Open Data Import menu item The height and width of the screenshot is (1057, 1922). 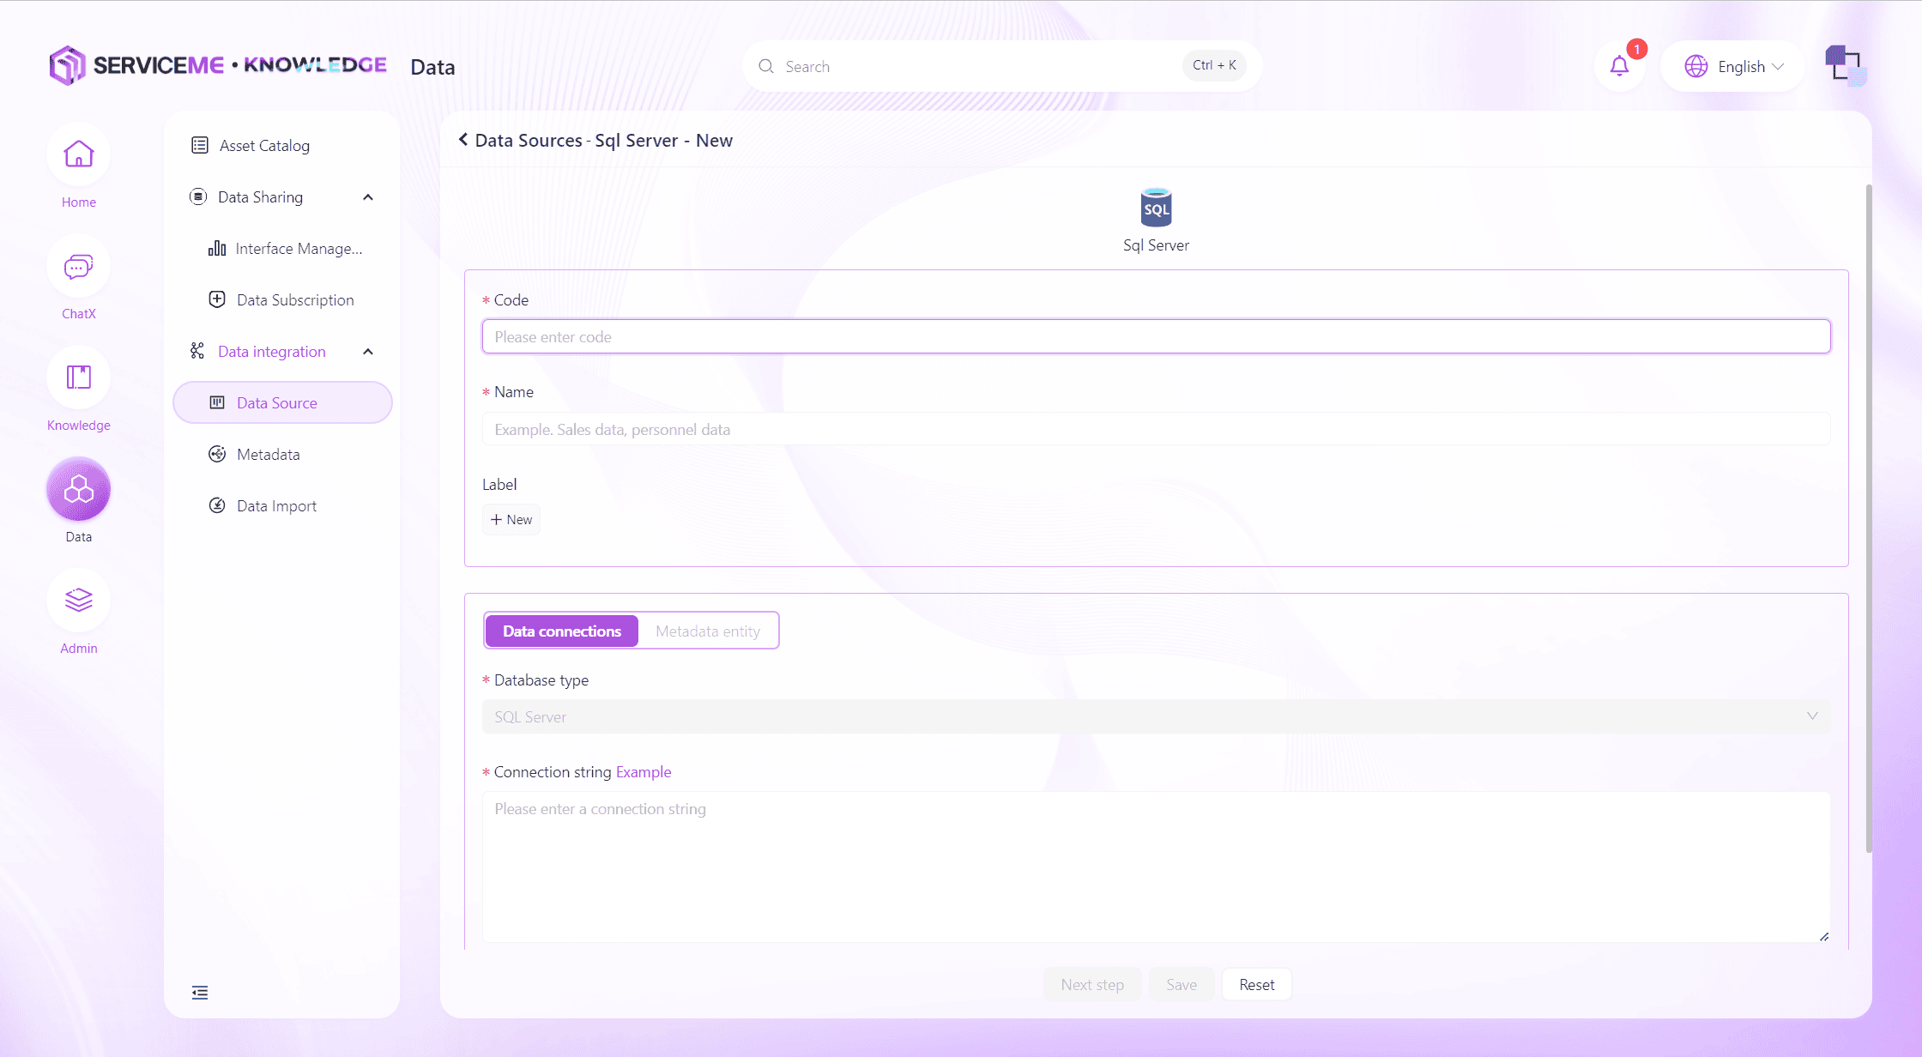click(282, 506)
